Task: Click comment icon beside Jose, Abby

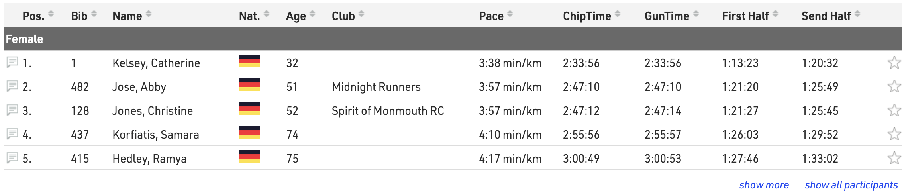Action: 12,86
